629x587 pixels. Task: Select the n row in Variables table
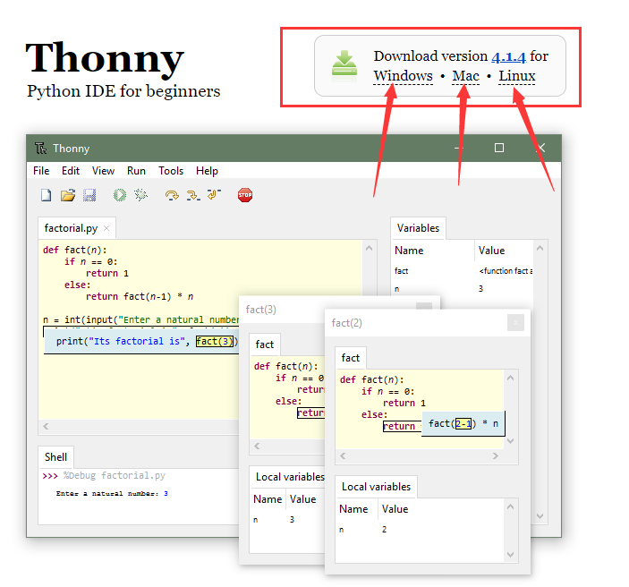463,289
